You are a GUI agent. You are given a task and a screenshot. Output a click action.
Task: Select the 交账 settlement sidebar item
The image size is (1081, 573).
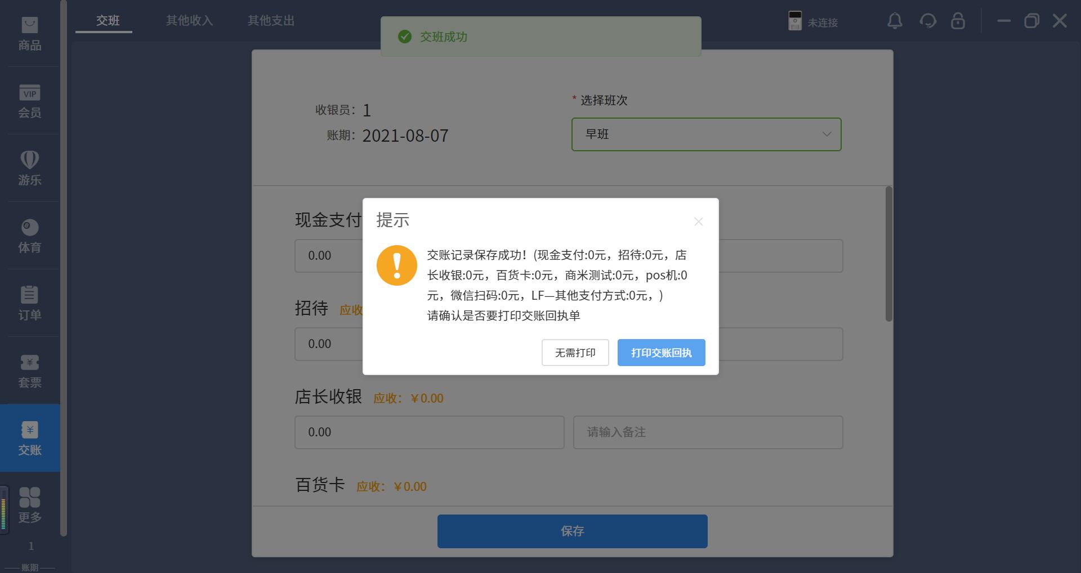pyautogui.click(x=30, y=438)
